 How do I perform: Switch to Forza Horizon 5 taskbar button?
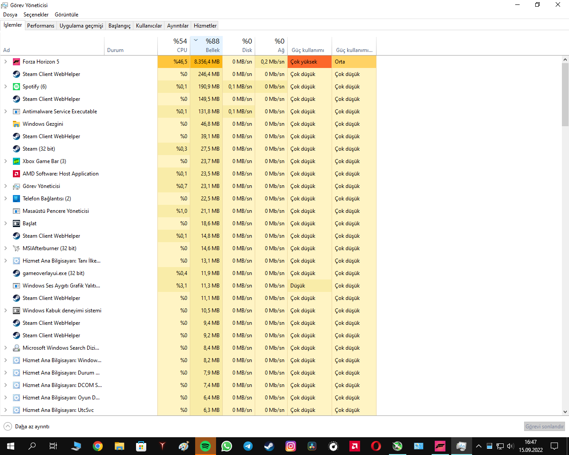pyautogui.click(x=440, y=446)
